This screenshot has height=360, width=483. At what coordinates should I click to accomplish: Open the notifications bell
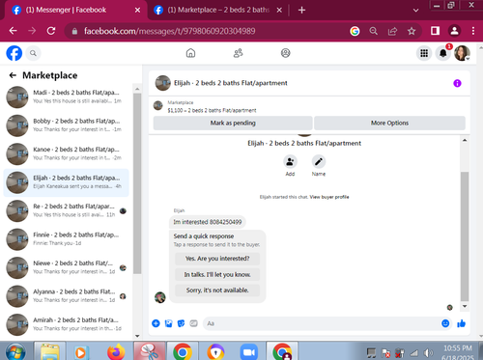443,53
